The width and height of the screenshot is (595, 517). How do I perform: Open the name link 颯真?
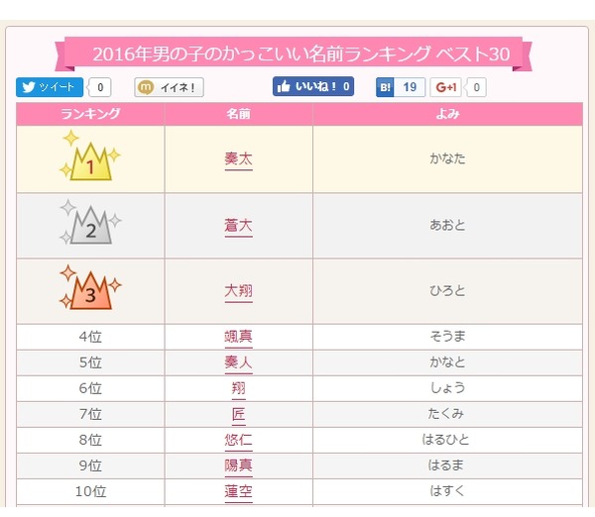click(239, 337)
